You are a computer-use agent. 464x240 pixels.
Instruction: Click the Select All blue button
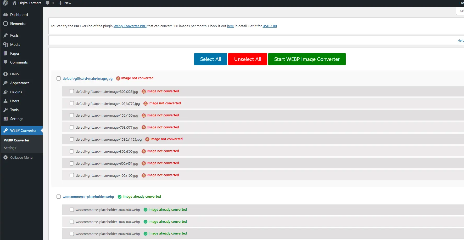pyautogui.click(x=210, y=59)
